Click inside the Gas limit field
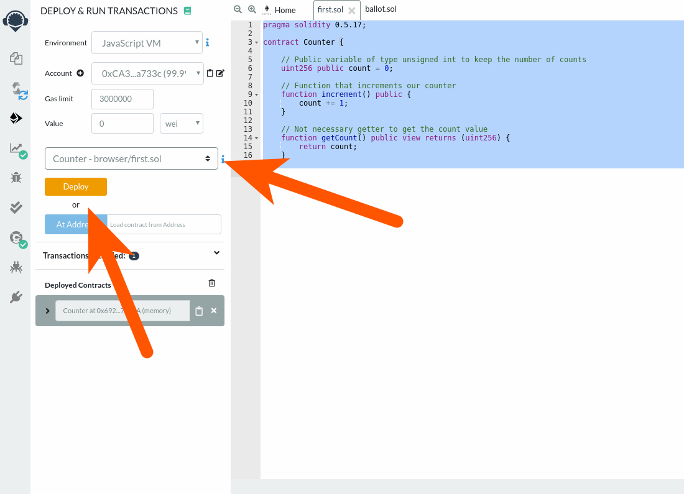The image size is (684, 494). pyautogui.click(x=122, y=99)
